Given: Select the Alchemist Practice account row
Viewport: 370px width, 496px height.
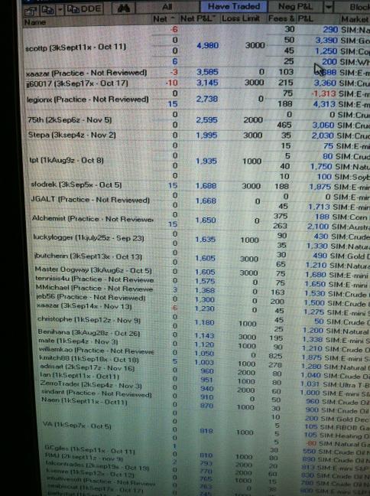Looking at the screenshot, I should tap(92, 219).
